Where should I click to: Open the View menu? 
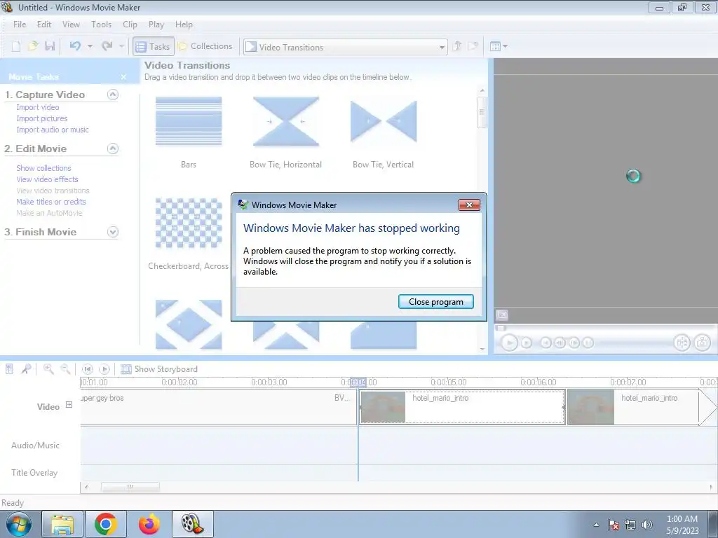71,25
